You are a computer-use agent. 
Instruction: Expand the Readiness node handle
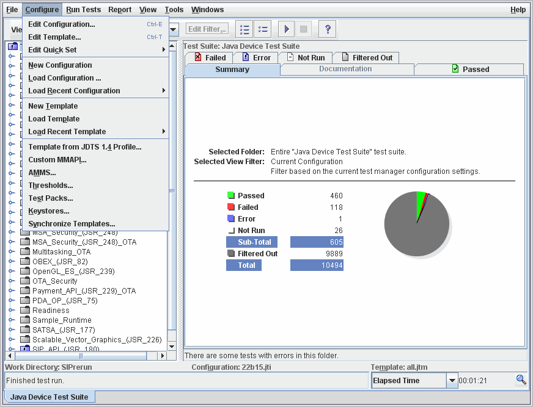pyautogui.click(x=12, y=310)
